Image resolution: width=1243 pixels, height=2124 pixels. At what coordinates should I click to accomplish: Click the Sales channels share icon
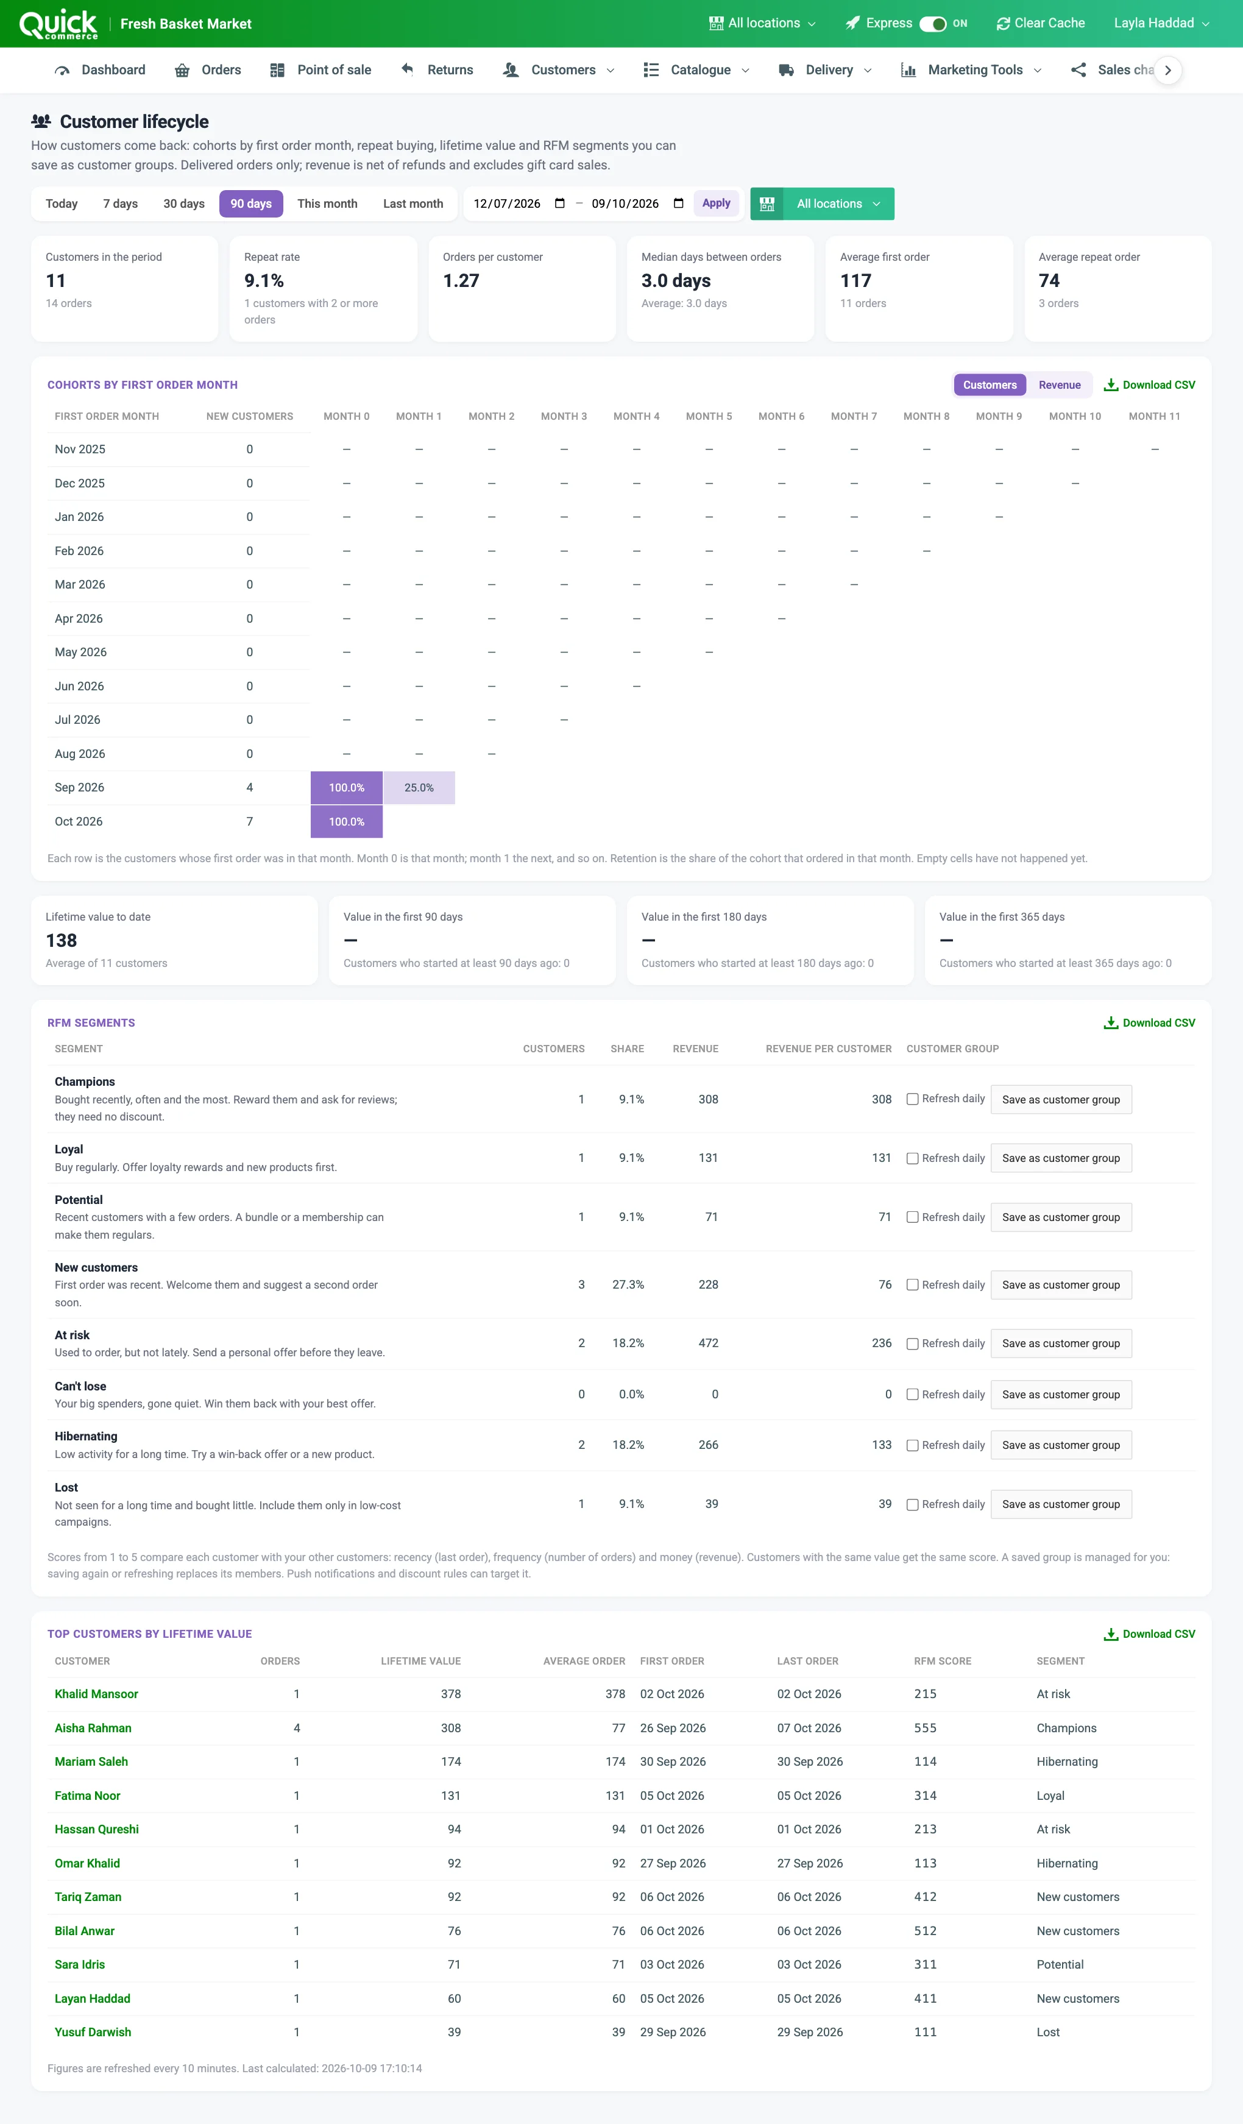coord(1078,71)
